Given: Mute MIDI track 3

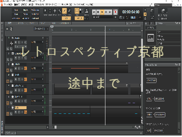Looking at the screenshot, I should [16, 68].
